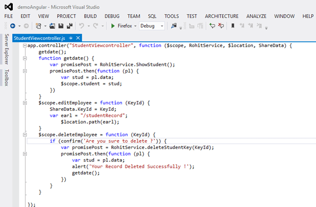Image resolution: width=316 pixels, height=207 pixels.
Task: Start debugging with the green play icon
Action: click(113, 25)
